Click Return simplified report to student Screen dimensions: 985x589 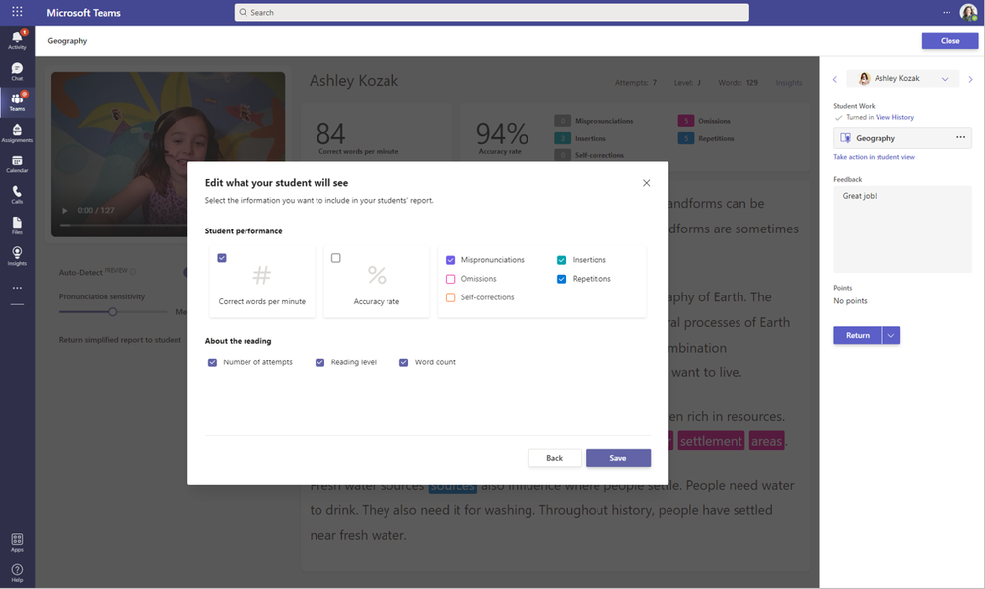click(x=120, y=340)
